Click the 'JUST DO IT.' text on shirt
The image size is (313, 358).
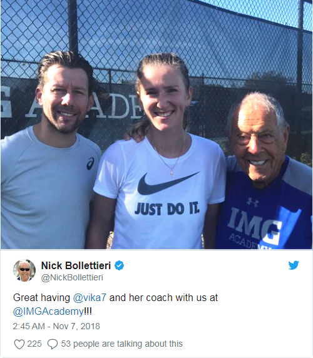click(x=167, y=208)
